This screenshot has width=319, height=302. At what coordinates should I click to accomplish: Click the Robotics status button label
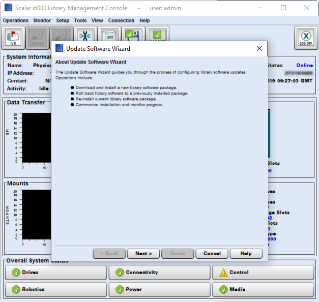click(33, 289)
